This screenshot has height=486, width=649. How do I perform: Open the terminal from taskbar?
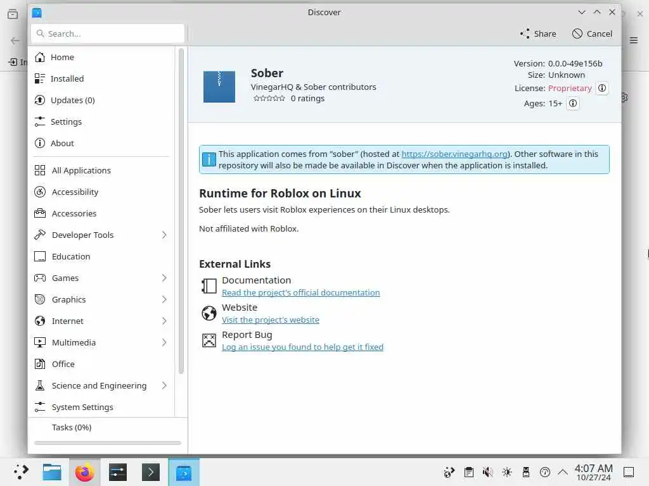pos(151,472)
